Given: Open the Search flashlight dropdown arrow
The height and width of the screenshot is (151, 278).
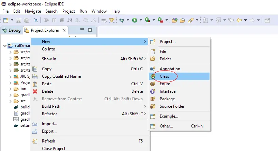Looking at the screenshot, I should click(197, 20).
